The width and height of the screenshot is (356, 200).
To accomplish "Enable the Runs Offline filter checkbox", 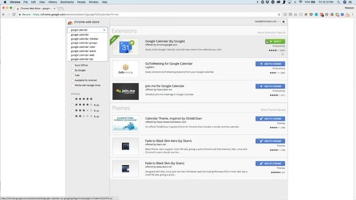I will (x=73, y=66).
